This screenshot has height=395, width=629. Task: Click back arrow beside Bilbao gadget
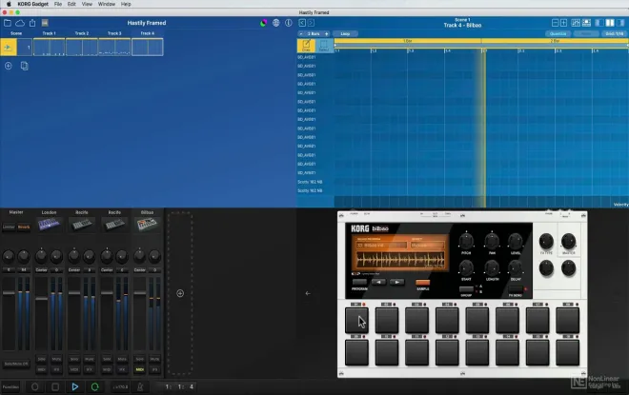tap(308, 294)
